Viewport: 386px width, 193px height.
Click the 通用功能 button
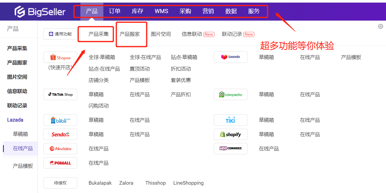[60, 34]
